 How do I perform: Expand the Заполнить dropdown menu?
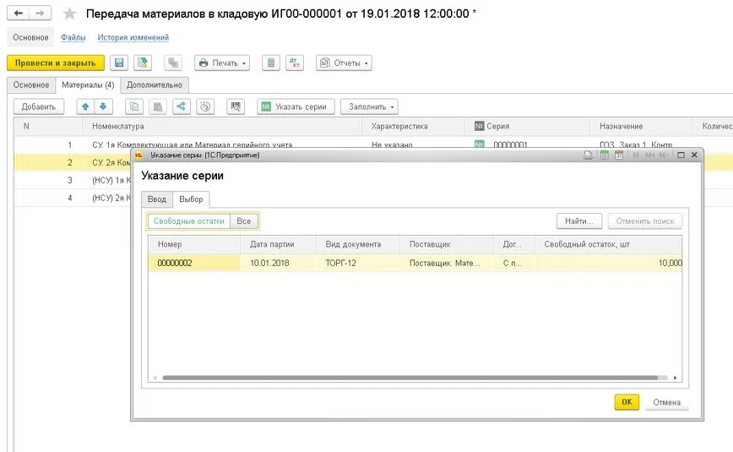(x=369, y=106)
